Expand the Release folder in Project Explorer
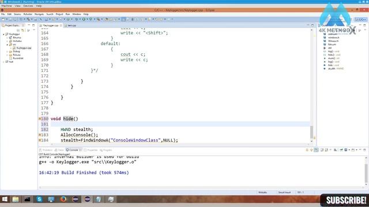369x207 pixels. pos(7,55)
